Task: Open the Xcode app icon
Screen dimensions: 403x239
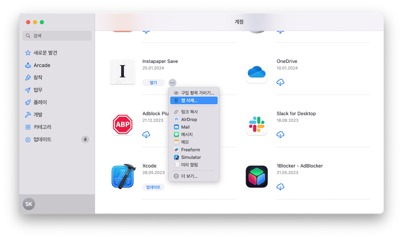Action: pos(122,176)
